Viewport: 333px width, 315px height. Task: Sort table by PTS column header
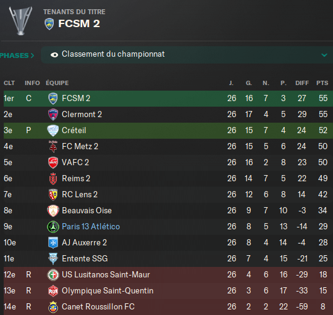(x=322, y=83)
